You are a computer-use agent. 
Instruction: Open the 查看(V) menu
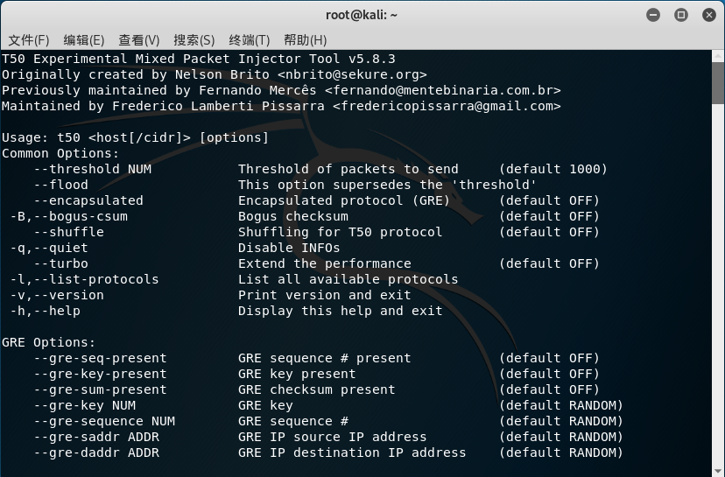(138, 40)
